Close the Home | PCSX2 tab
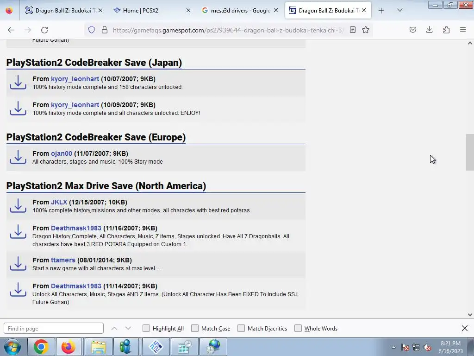Screen dimensions: 474x356 pyautogui.click(x=188, y=10)
